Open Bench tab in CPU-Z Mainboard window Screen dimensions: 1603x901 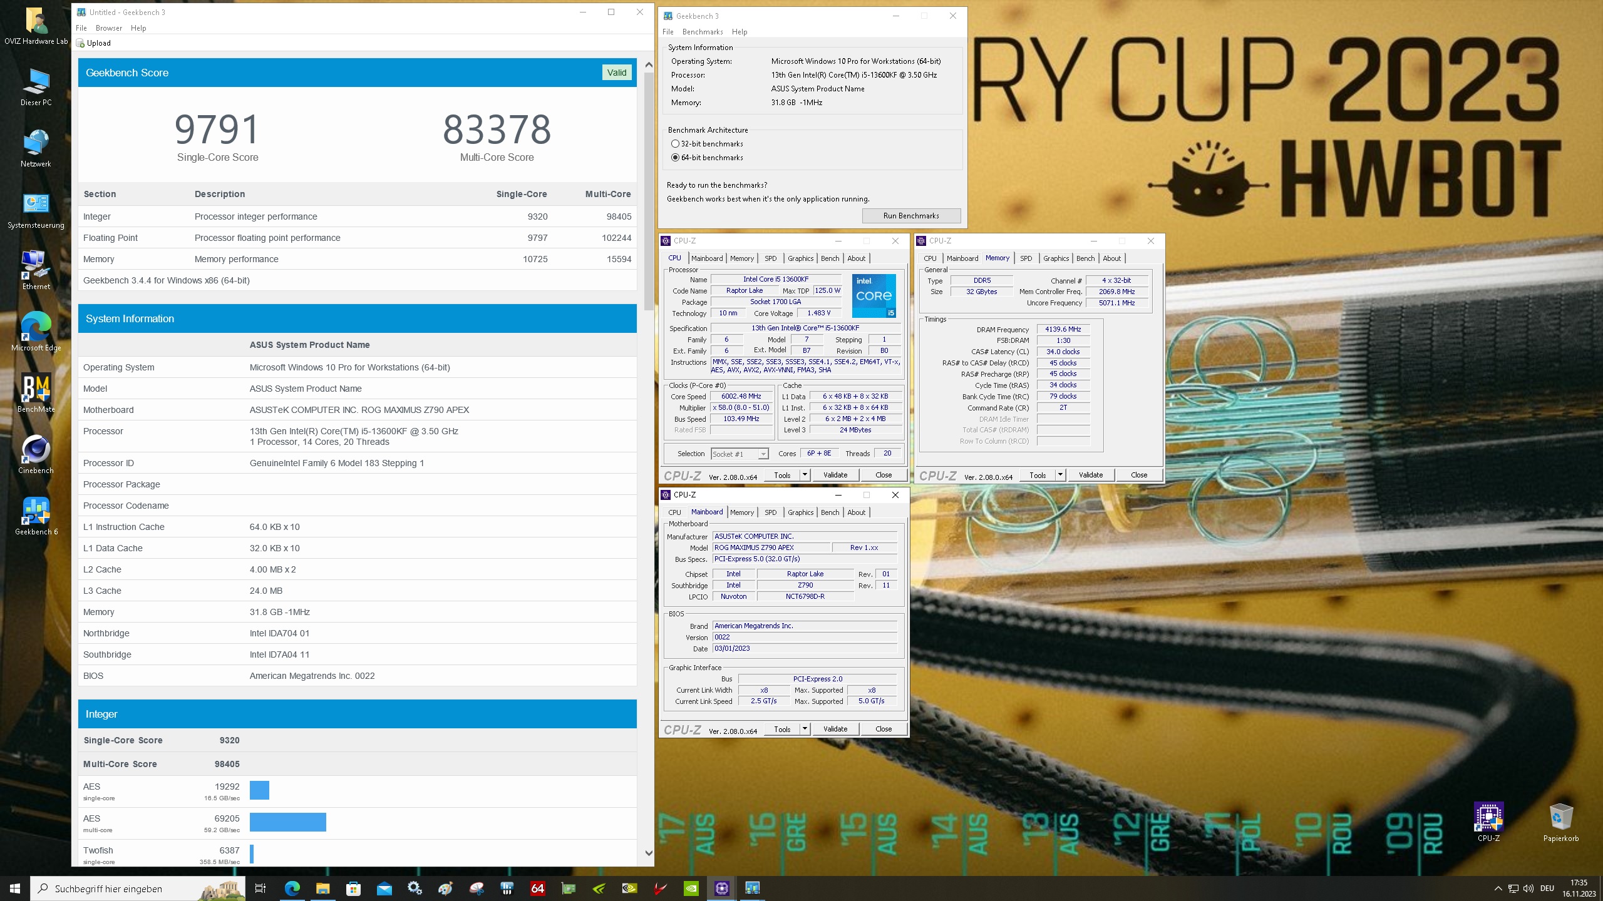click(830, 512)
